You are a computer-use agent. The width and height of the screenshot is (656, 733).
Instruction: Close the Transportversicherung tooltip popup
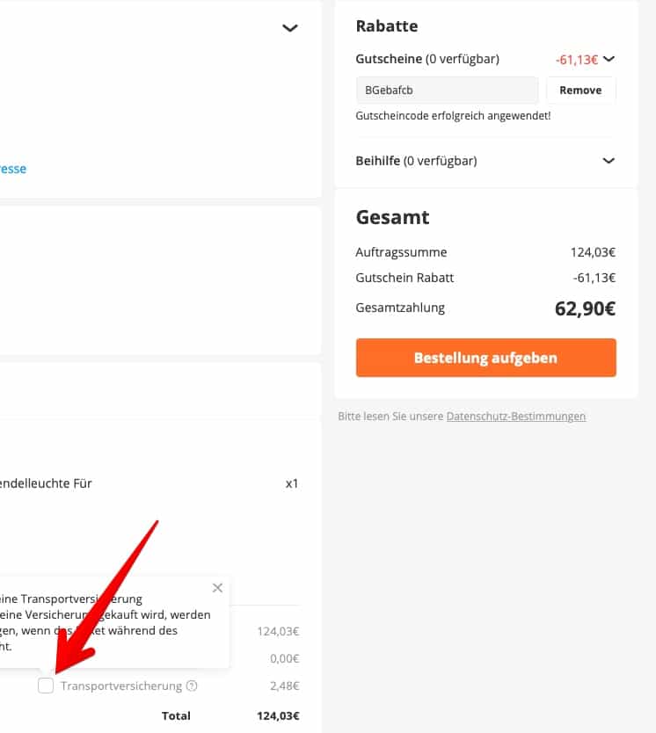(217, 588)
